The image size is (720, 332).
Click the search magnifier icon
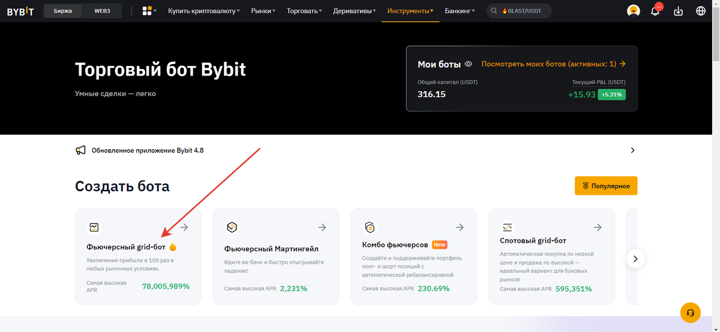493,11
